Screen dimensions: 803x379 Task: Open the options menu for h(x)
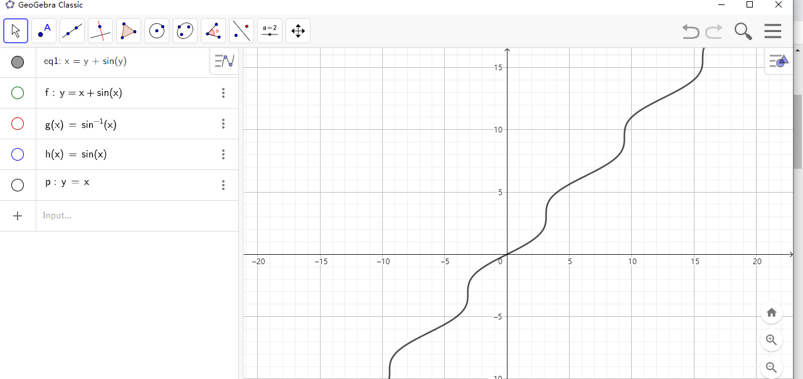pyautogui.click(x=223, y=154)
